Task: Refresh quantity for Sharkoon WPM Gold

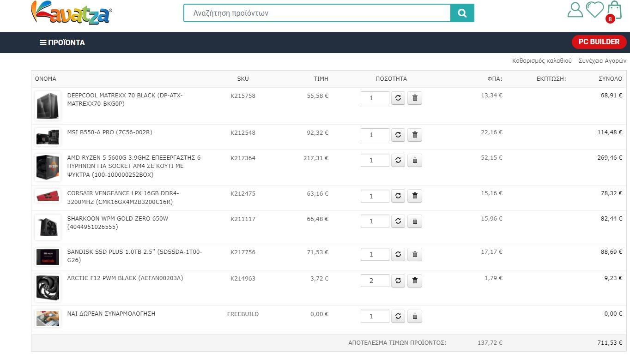Action: click(x=398, y=221)
